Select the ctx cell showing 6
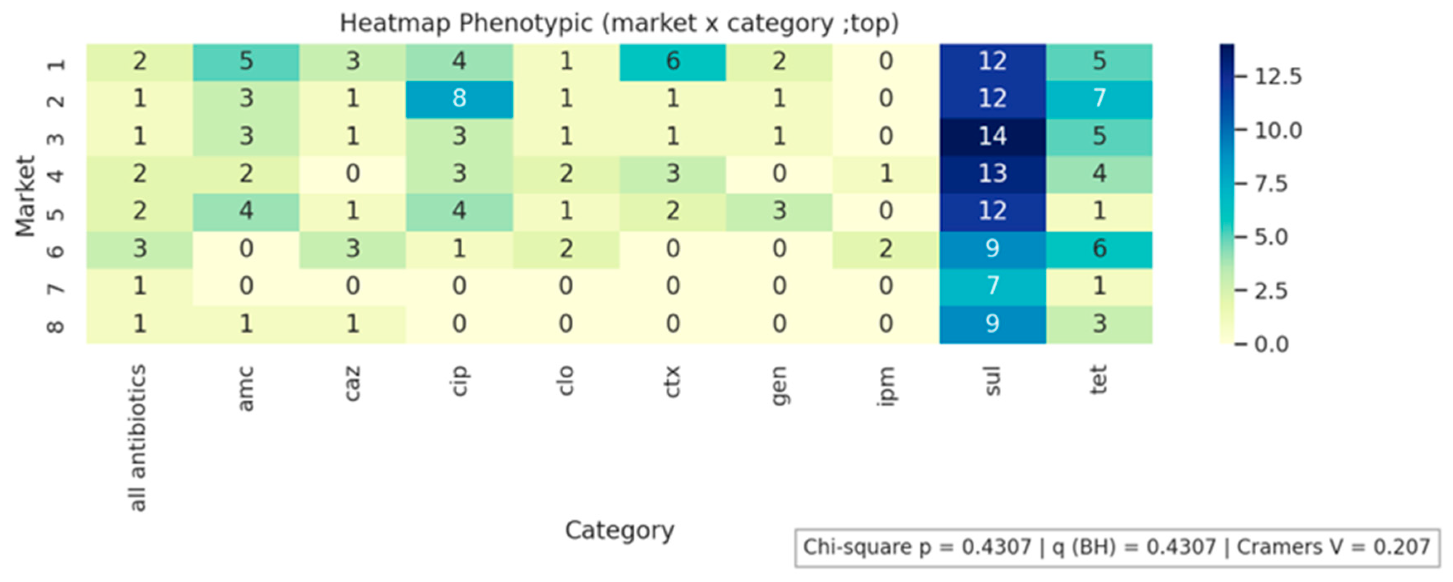Screen dimensions: 1453x582 (672, 61)
